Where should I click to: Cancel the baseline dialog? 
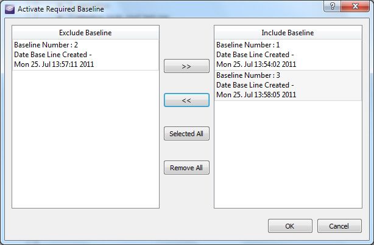[339, 226]
